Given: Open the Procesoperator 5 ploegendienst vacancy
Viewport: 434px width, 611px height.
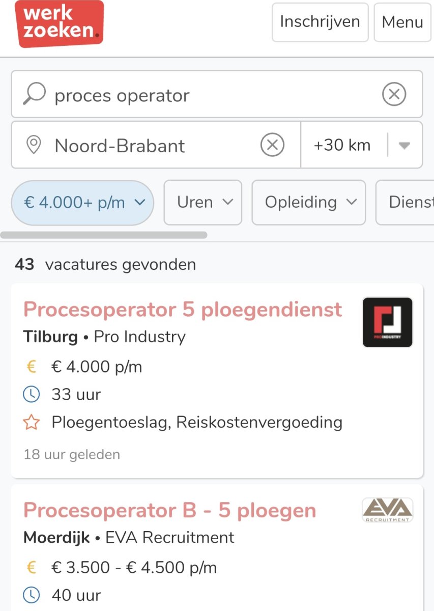Looking at the screenshot, I should 183,309.
